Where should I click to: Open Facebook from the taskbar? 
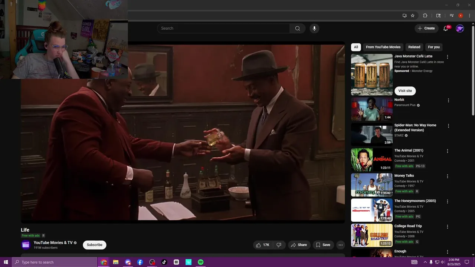point(140,262)
